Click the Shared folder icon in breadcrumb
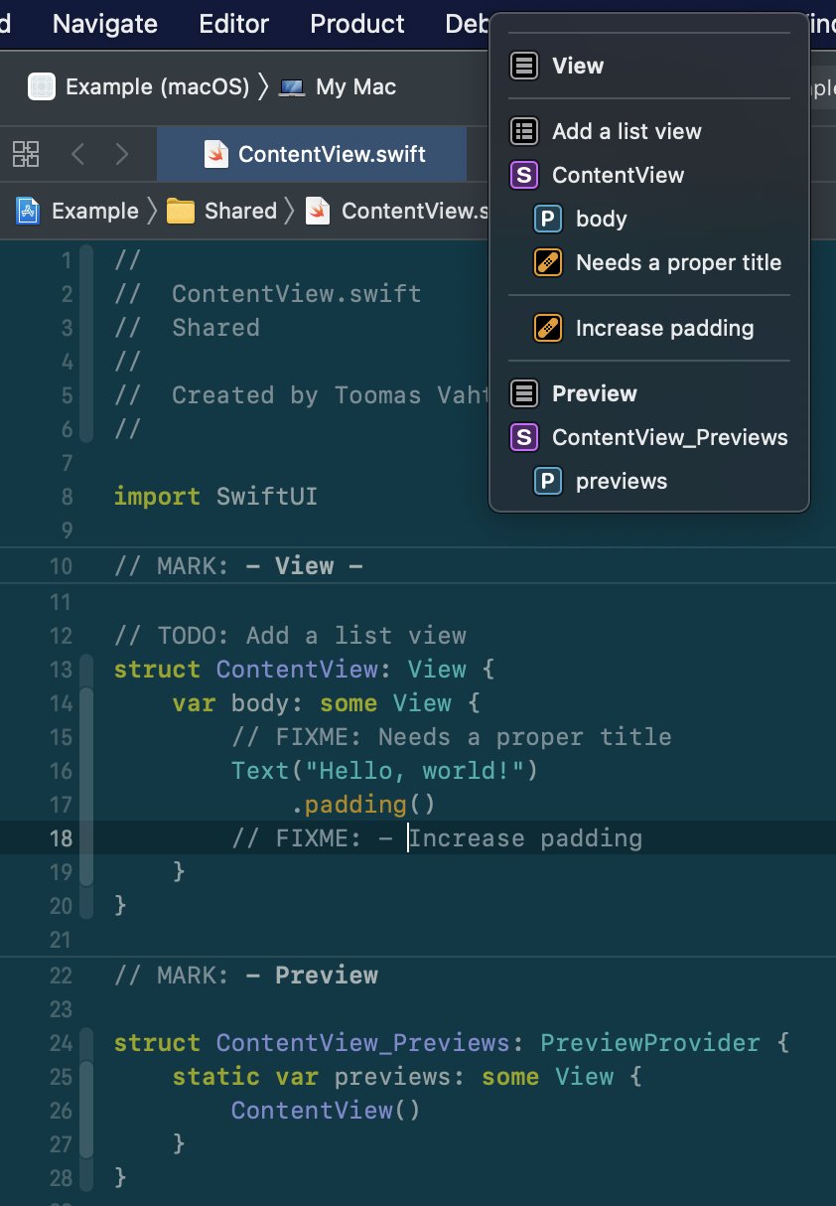The width and height of the screenshot is (836, 1206). [x=180, y=211]
